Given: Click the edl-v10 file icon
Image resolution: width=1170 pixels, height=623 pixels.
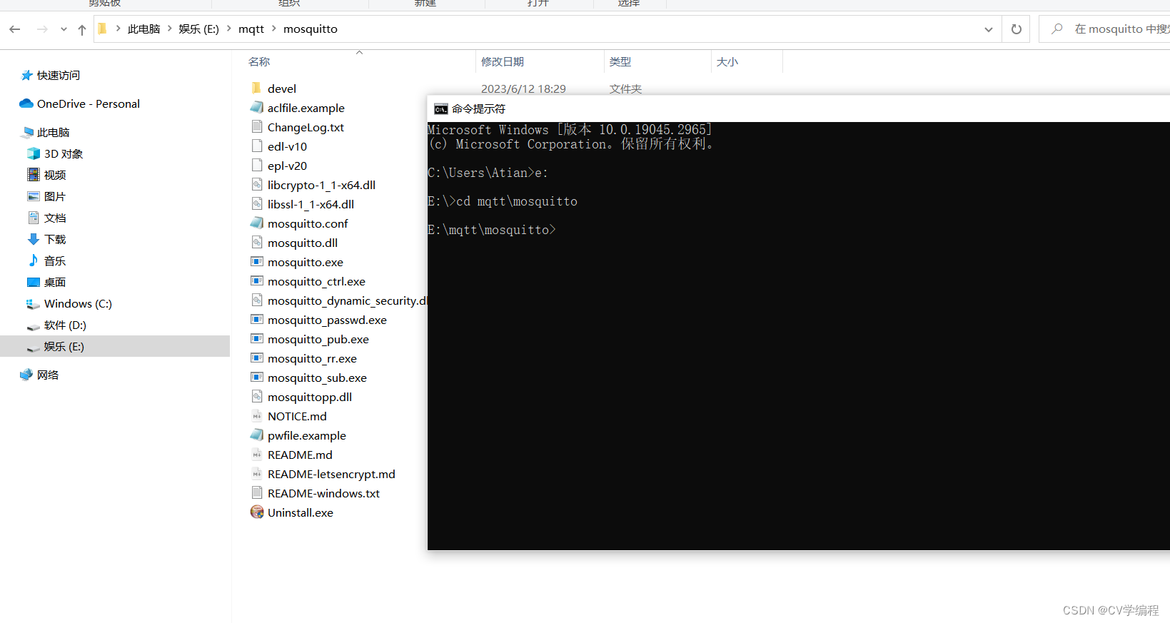Looking at the screenshot, I should point(257,146).
